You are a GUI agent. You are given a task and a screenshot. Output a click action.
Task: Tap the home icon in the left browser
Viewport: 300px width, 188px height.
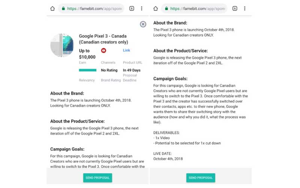pos(52,9)
